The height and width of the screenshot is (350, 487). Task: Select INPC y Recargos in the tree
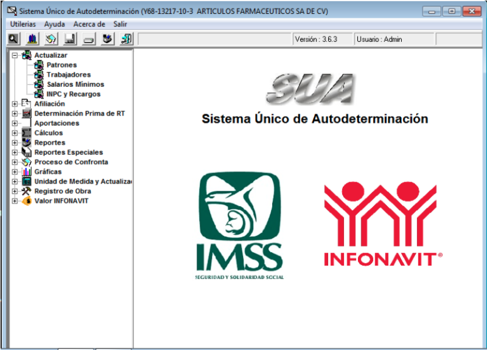pyautogui.click(x=74, y=94)
